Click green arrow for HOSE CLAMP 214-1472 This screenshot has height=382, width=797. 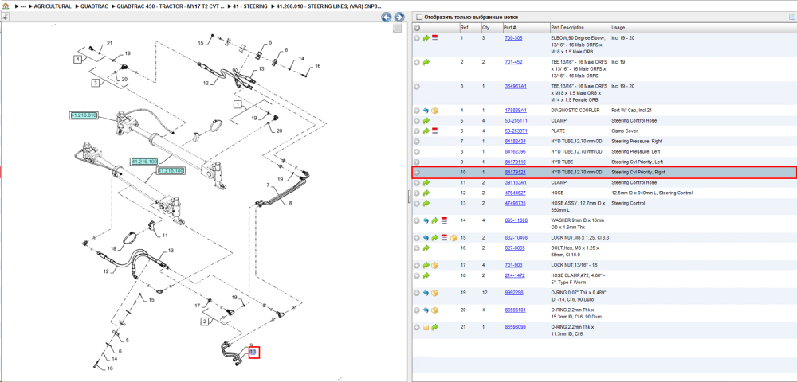pos(426,275)
